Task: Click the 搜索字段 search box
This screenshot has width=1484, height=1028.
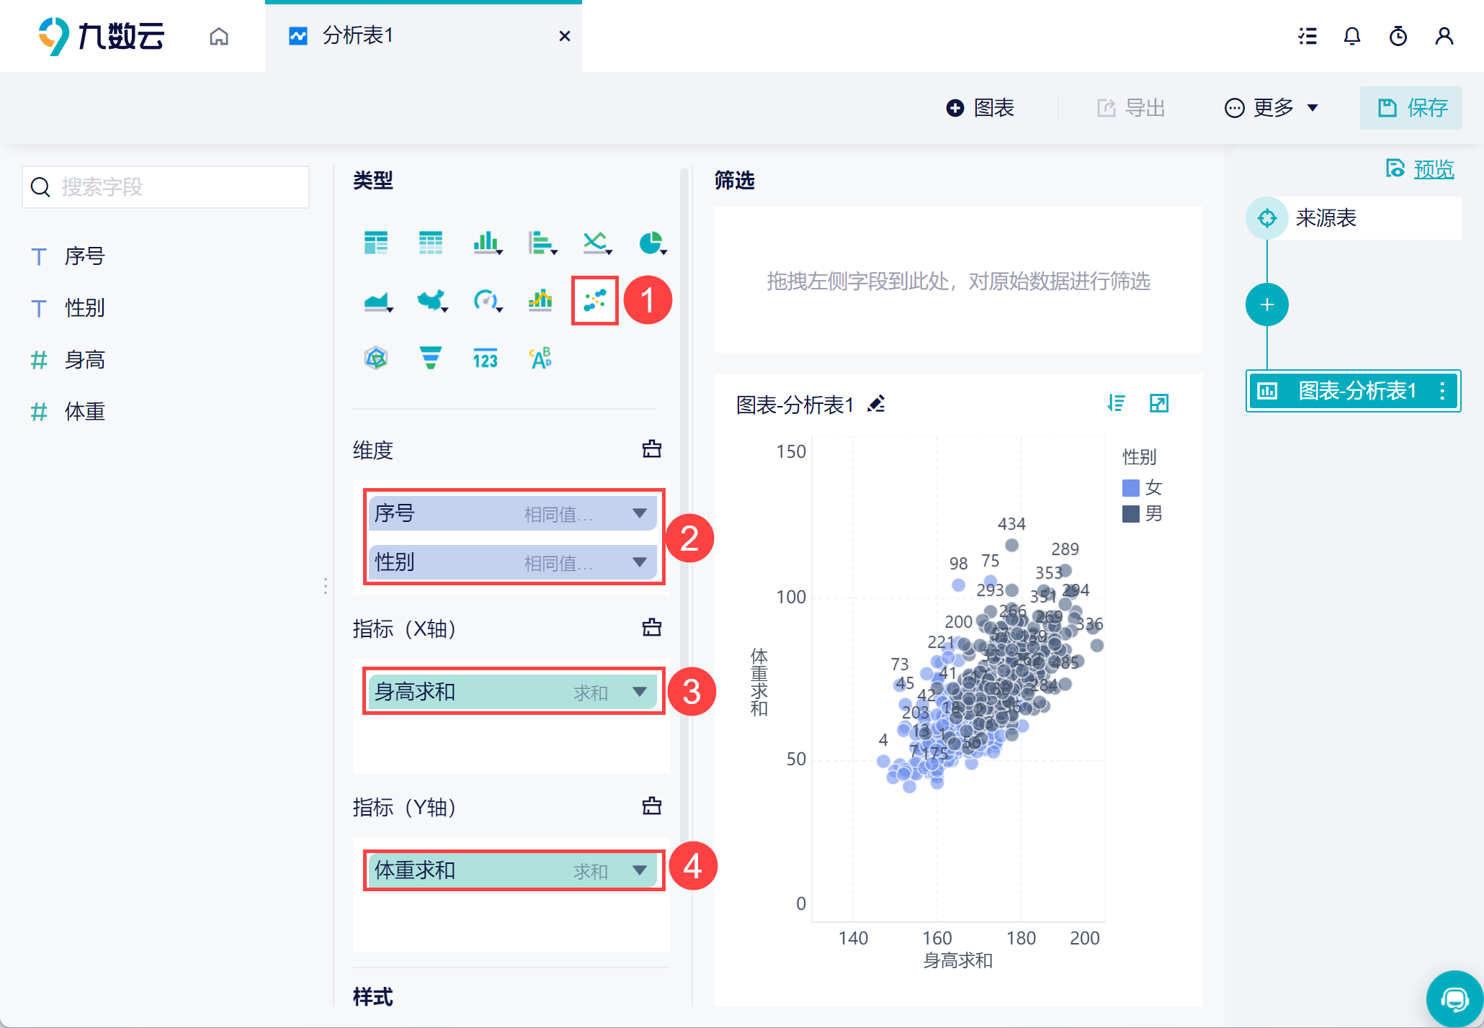Action: [x=166, y=187]
